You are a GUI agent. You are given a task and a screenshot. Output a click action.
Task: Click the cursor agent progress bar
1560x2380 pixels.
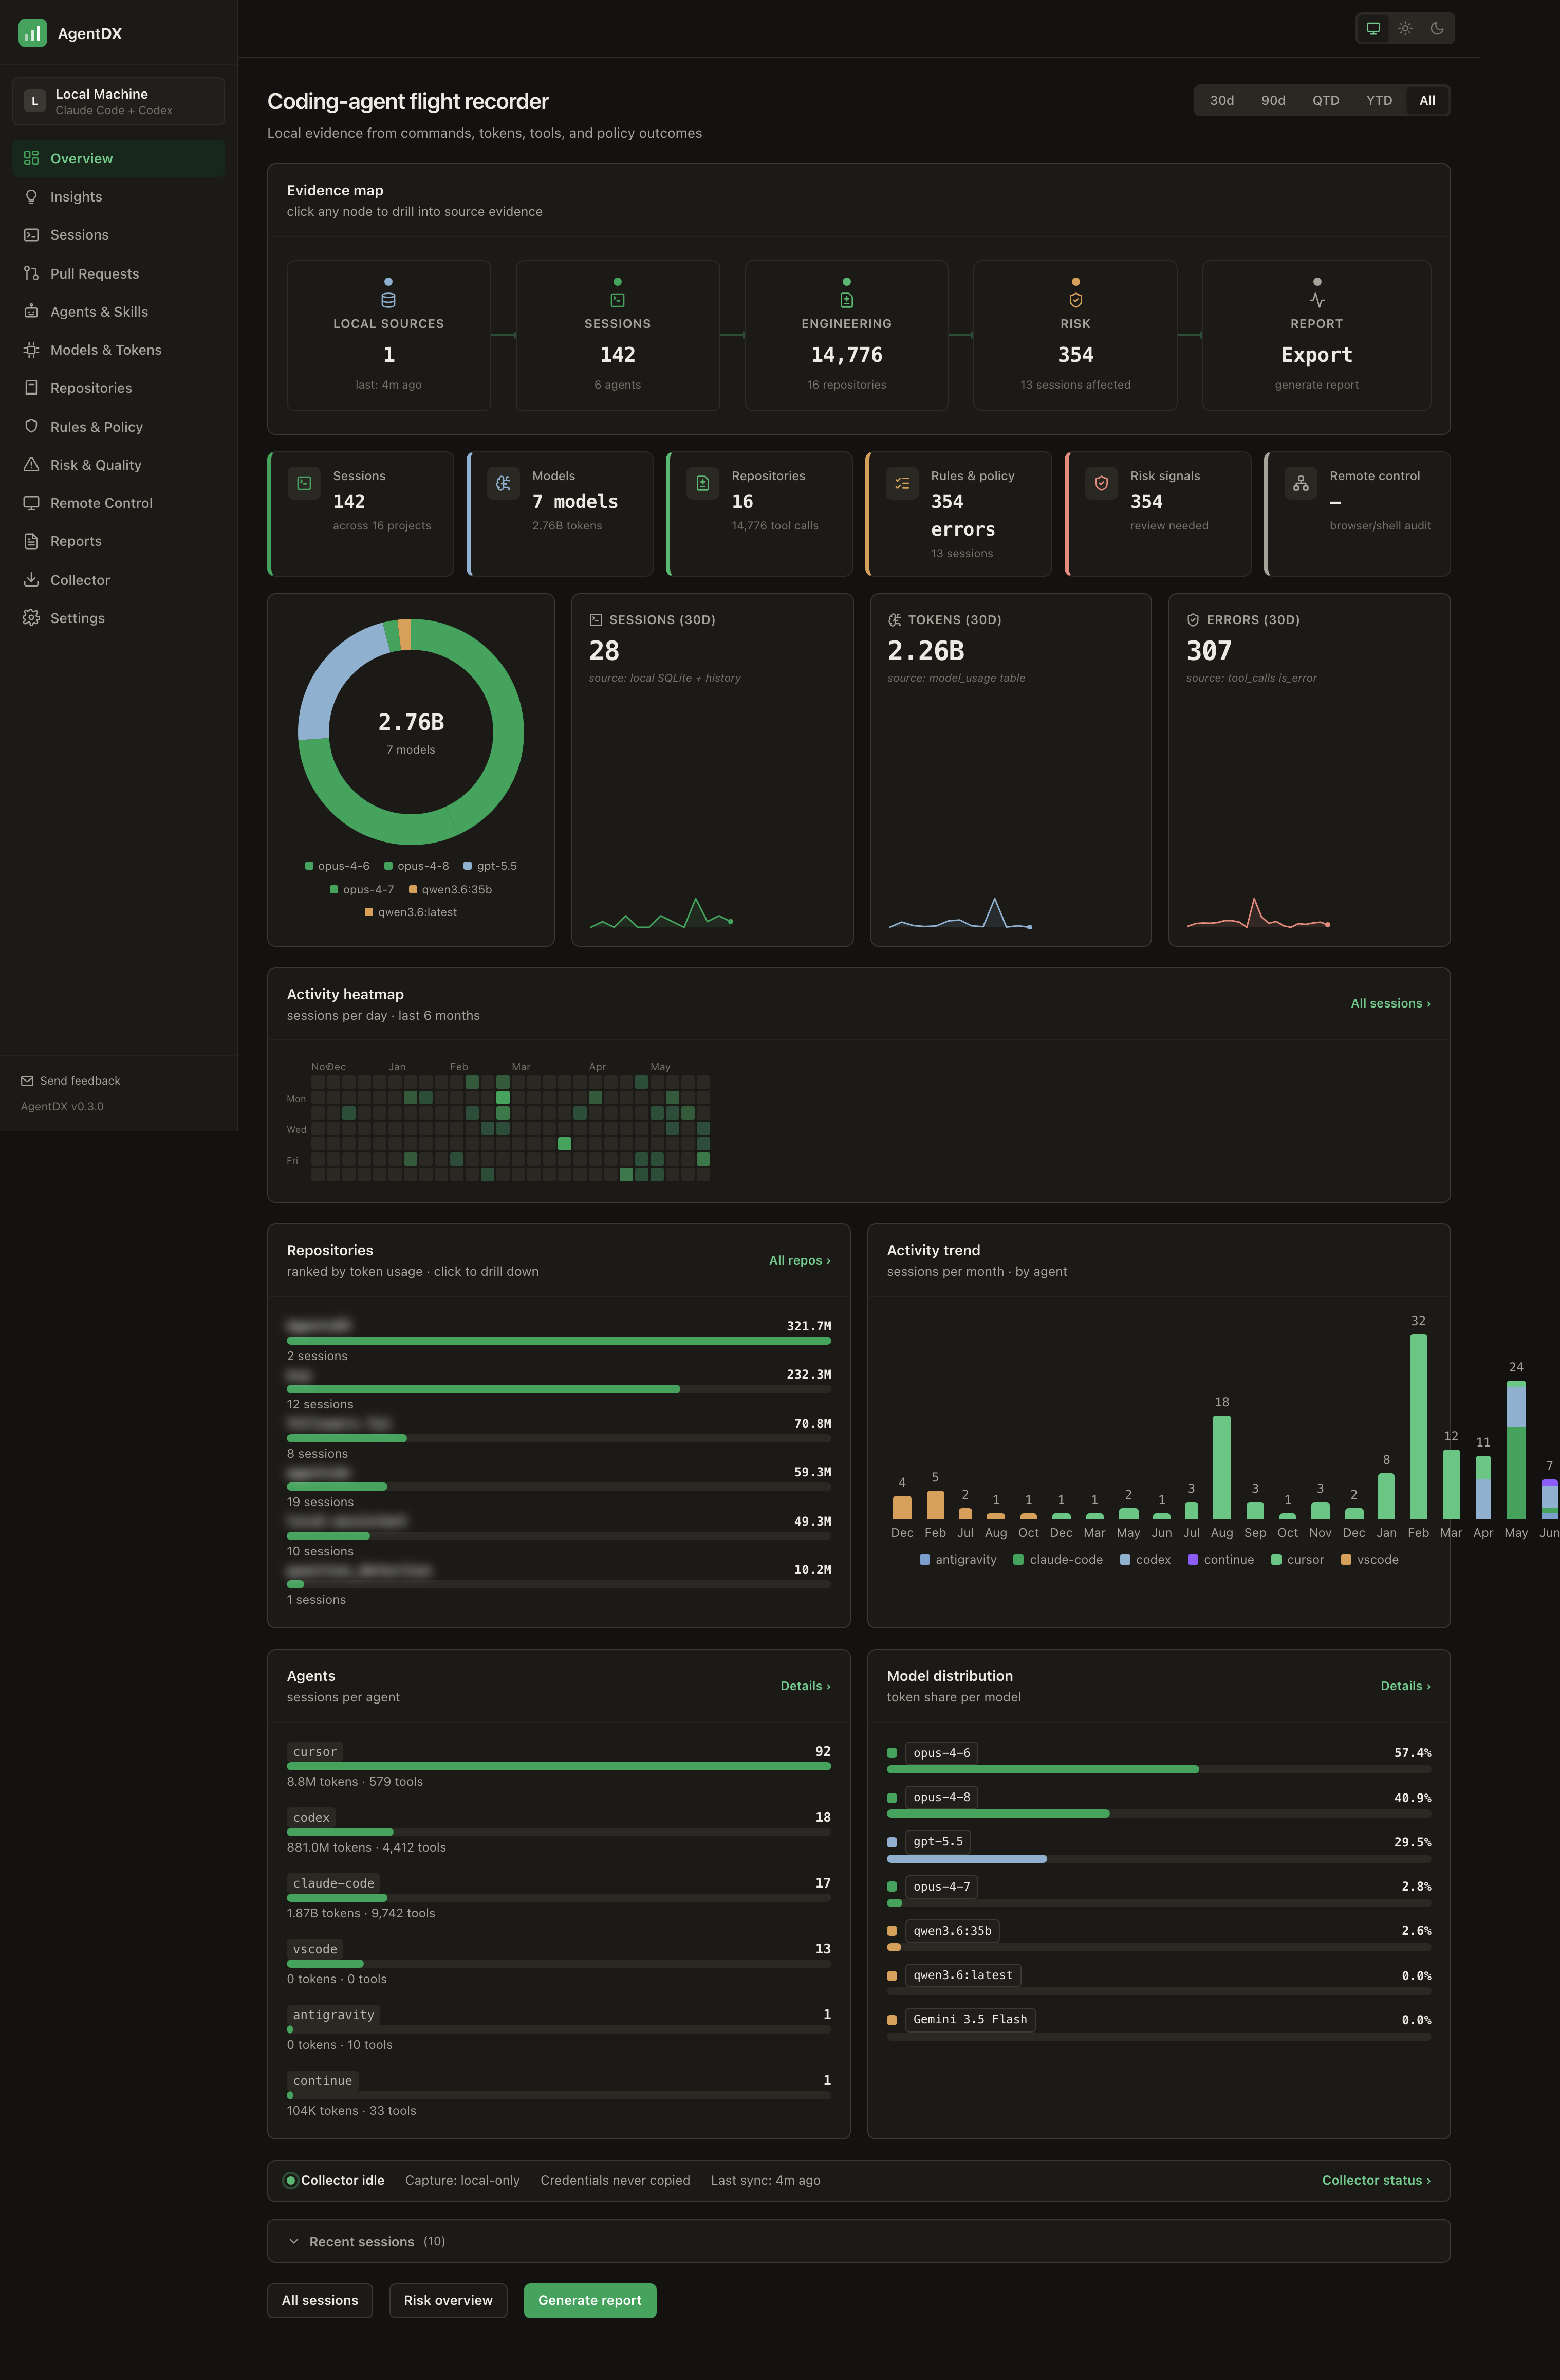[x=559, y=1766]
